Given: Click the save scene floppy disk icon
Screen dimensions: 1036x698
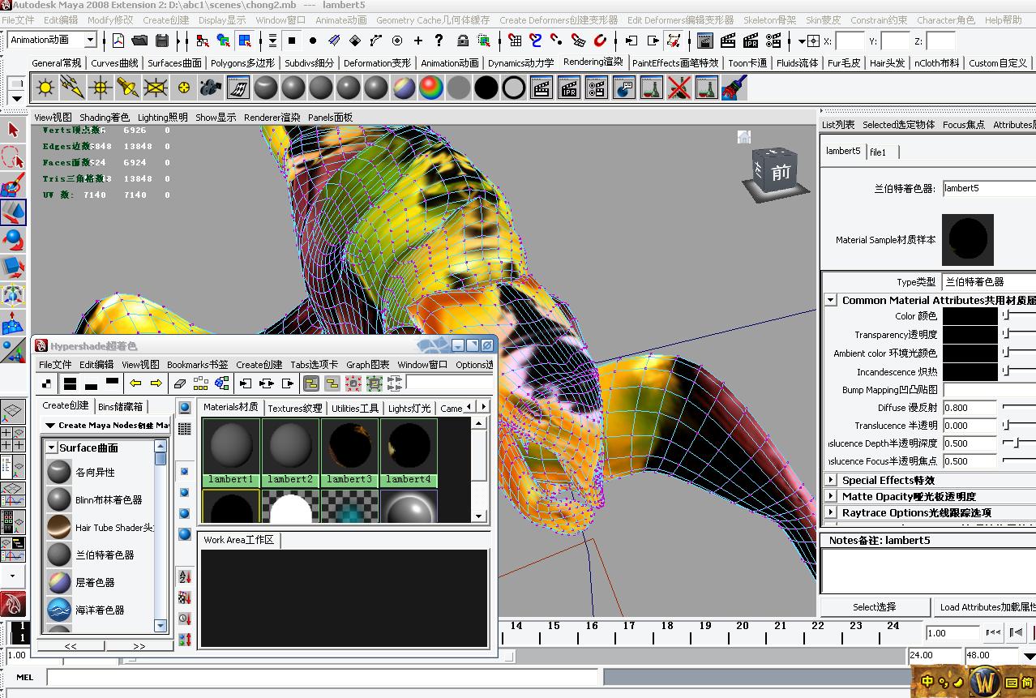Looking at the screenshot, I should tap(162, 41).
